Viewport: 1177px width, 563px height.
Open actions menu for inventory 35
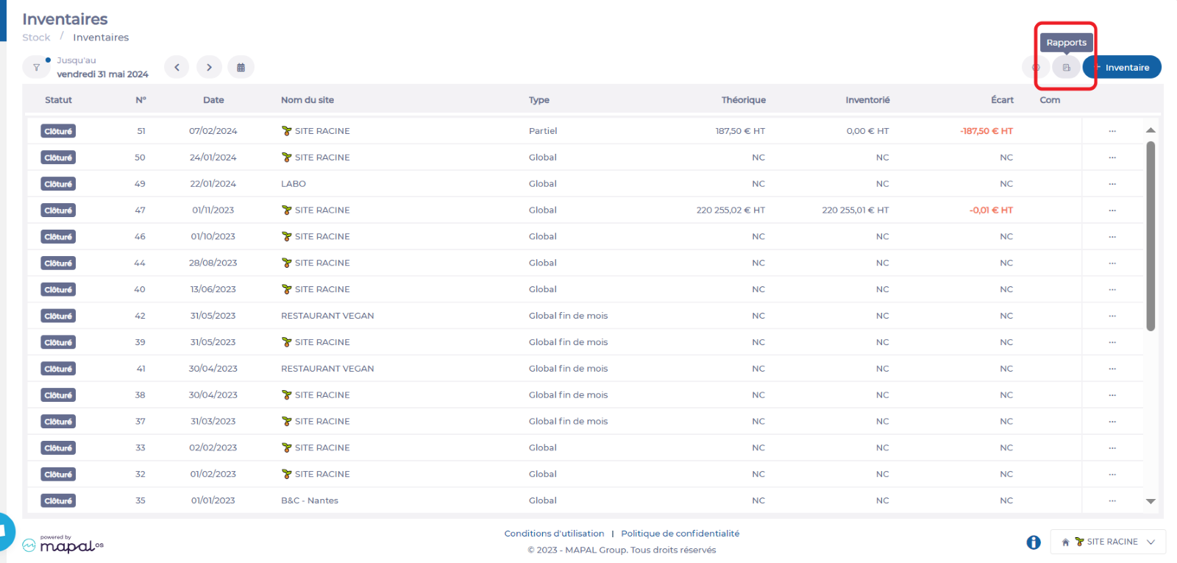(1112, 500)
